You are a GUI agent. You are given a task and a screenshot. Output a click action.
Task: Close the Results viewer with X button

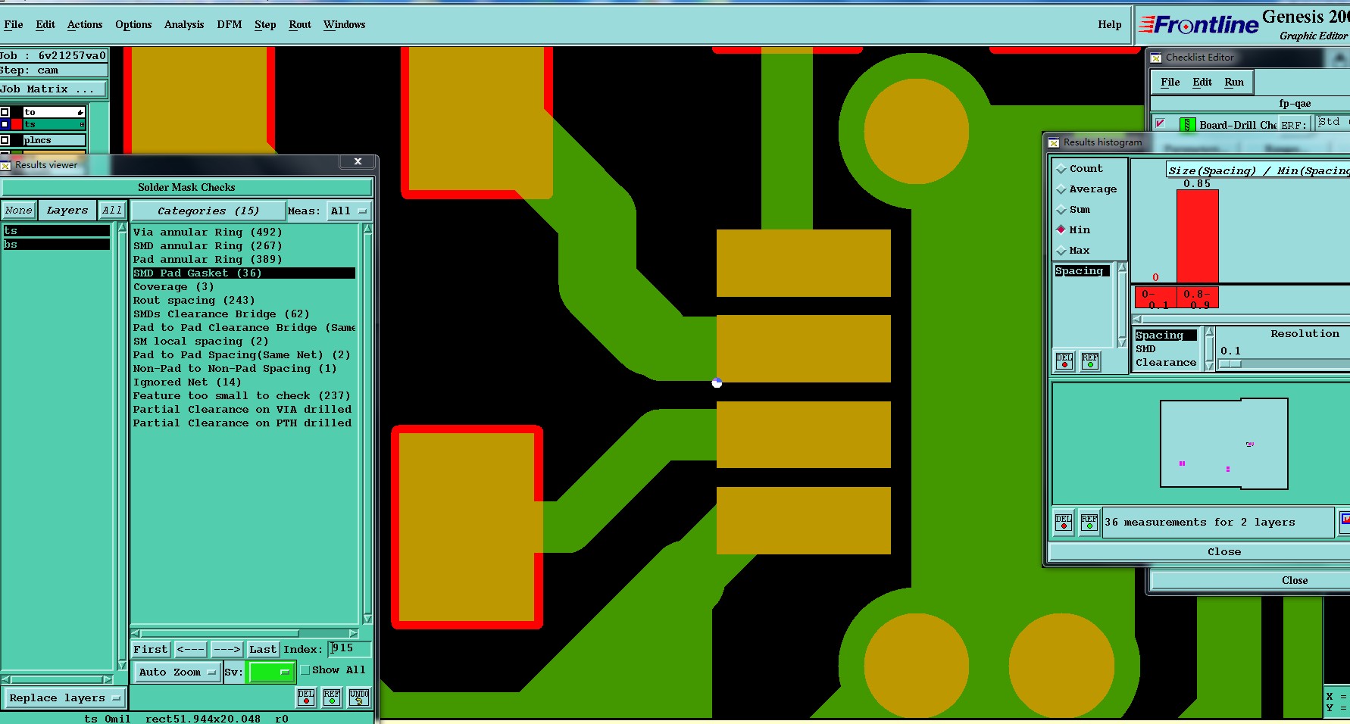(358, 161)
